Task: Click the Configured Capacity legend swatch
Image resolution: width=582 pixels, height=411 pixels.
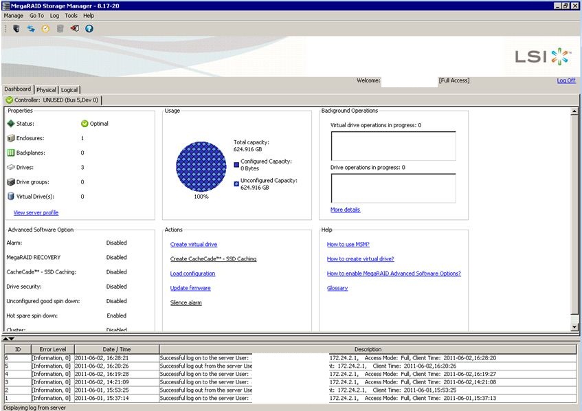Action: pyautogui.click(x=236, y=165)
